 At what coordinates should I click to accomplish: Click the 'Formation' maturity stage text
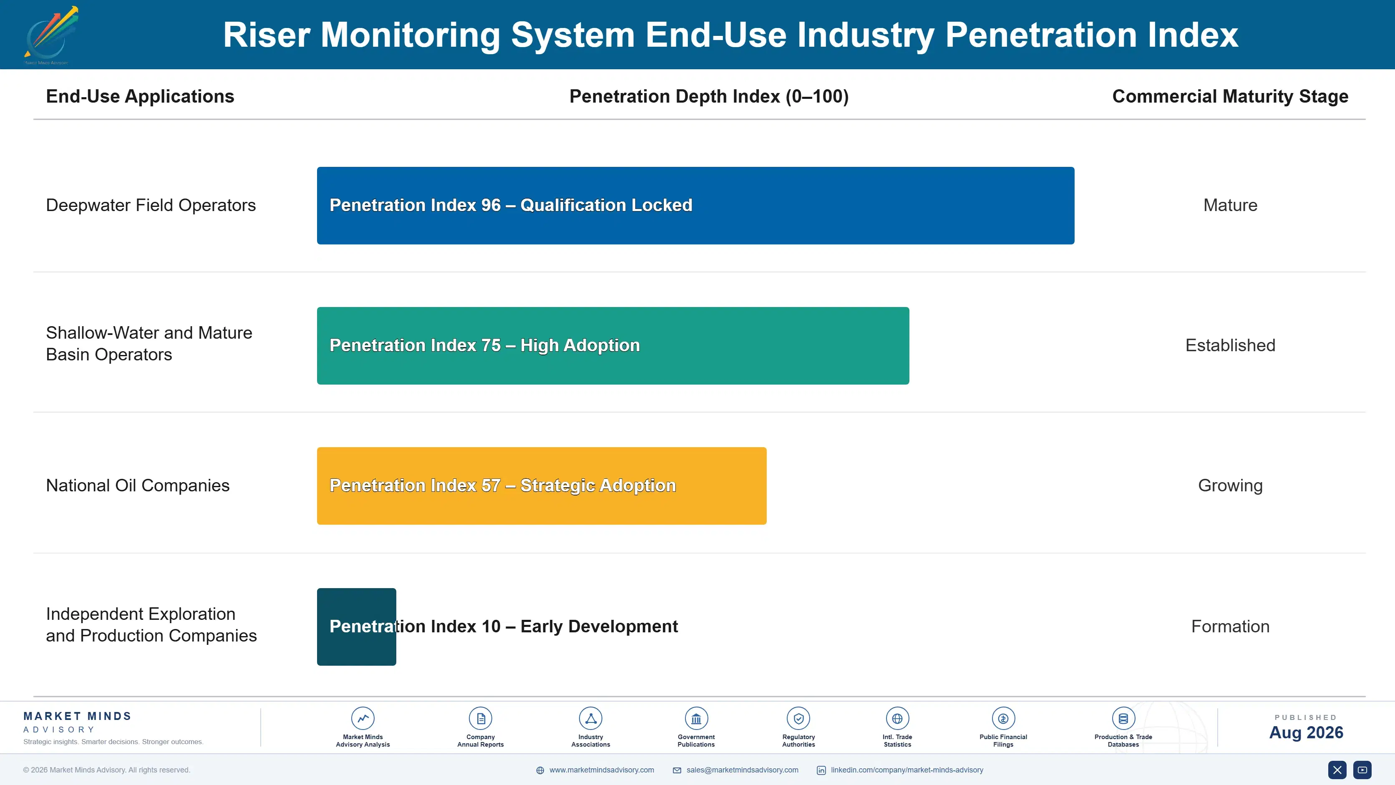[x=1230, y=626]
